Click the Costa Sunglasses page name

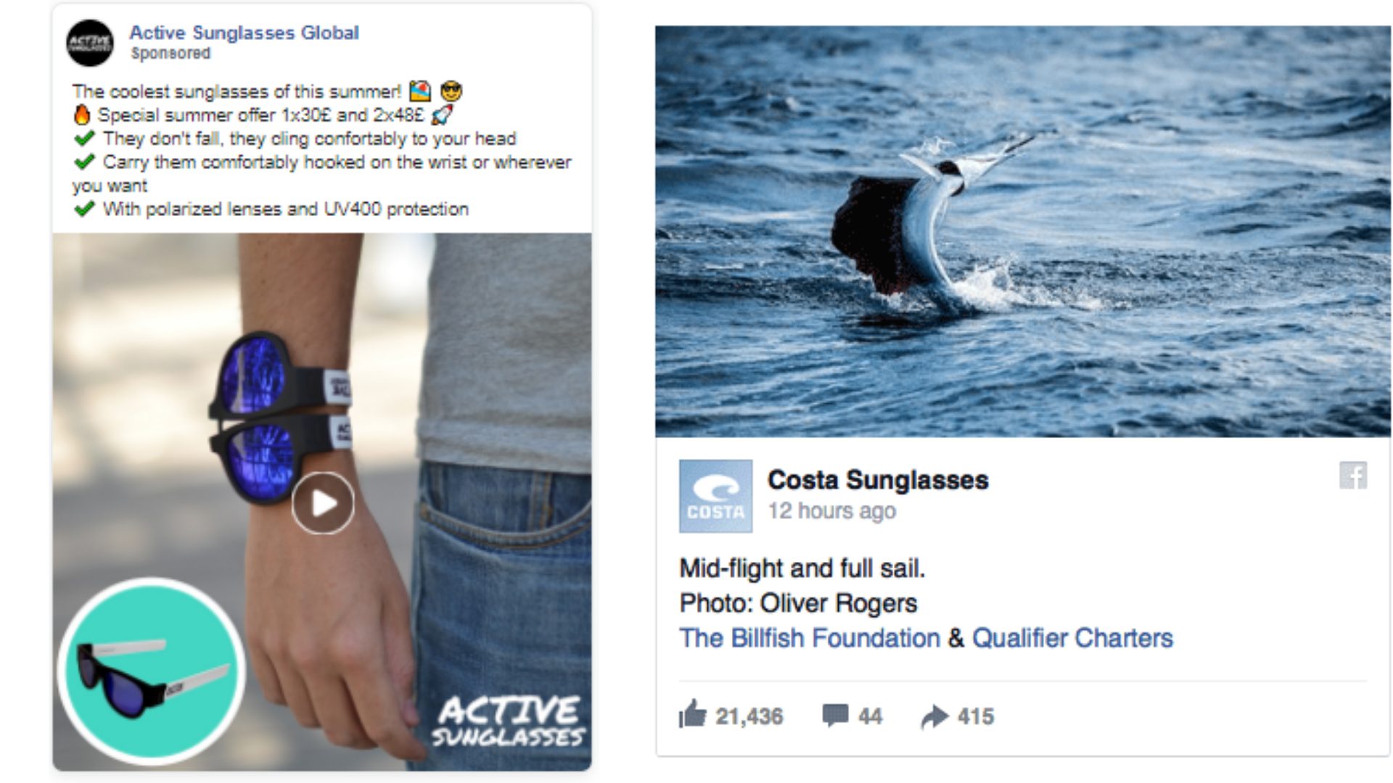point(878,480)
